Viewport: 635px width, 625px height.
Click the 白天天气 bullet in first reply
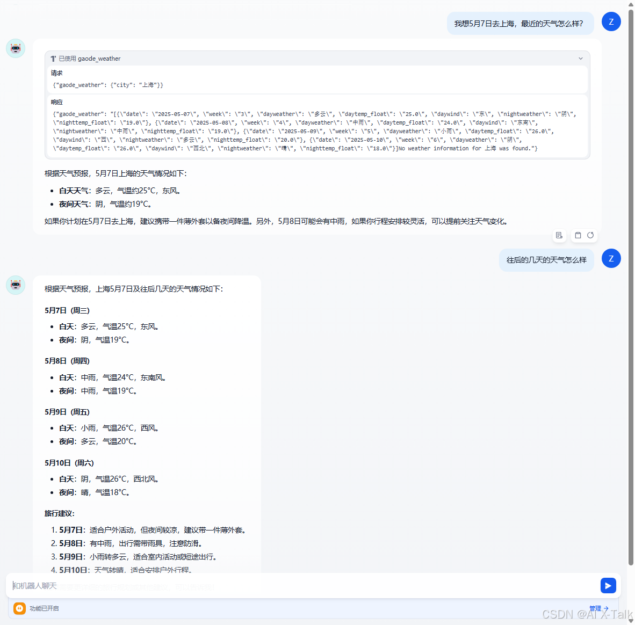pyautogui.click(x=120, y=191)
